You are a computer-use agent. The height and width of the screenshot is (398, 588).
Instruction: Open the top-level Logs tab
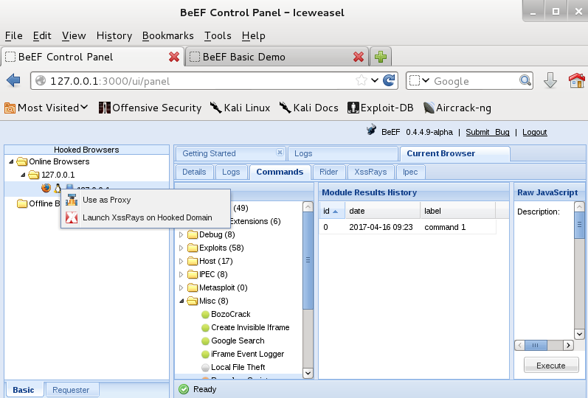[343, 153]
